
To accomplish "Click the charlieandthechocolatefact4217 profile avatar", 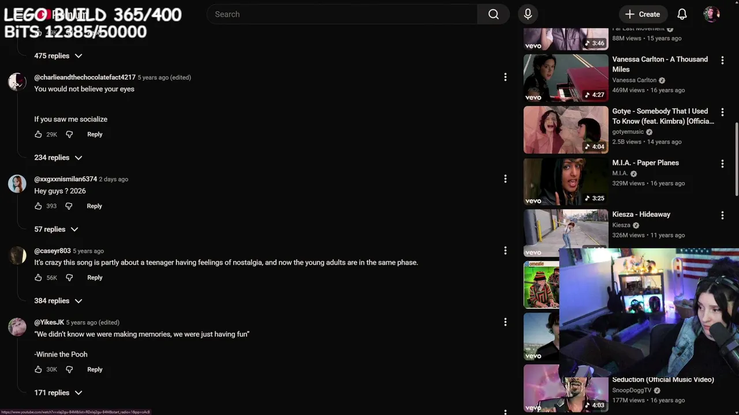I will tap(17, 82).
